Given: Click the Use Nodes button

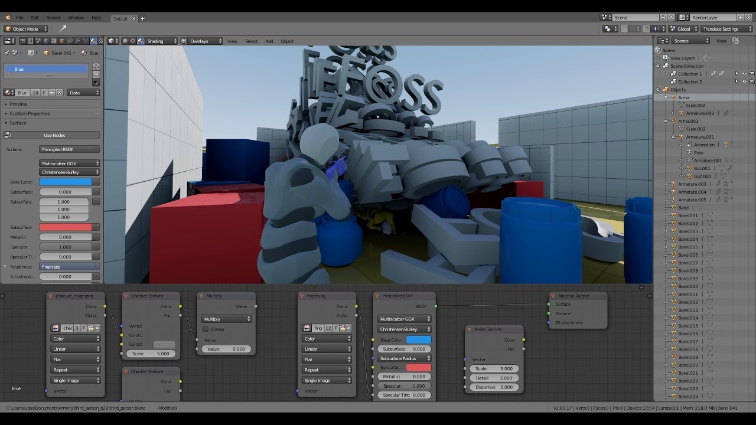Looking at the screenshot, I should (x=54, y=135).
